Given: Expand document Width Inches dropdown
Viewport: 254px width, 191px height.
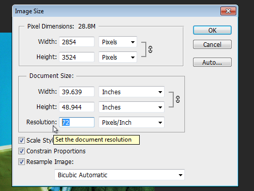Looking at the screenshot, I should [132, 92].
